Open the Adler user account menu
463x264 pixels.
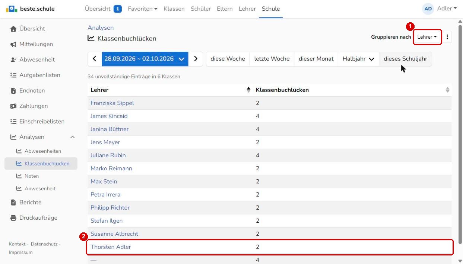point(447,9)
